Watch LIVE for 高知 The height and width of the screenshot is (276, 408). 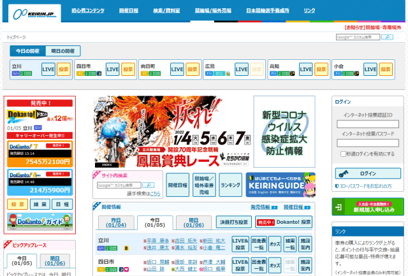(306, 69)
